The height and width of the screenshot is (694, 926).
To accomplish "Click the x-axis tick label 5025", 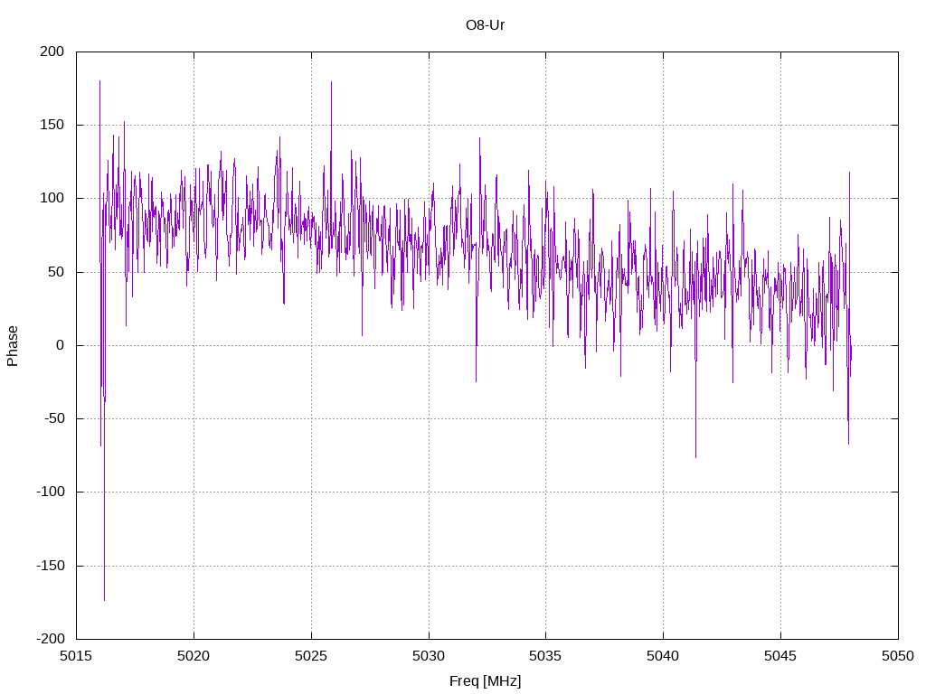I will pos(311,656).
